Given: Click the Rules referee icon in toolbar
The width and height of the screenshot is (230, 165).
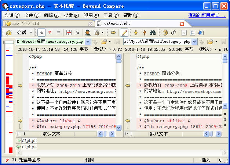Looking at the screenshot, I should point(88,33).
